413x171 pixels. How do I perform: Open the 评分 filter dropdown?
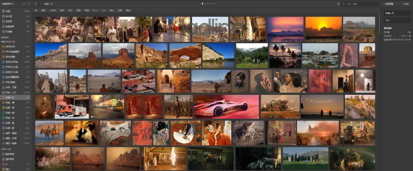click(71, 10)
